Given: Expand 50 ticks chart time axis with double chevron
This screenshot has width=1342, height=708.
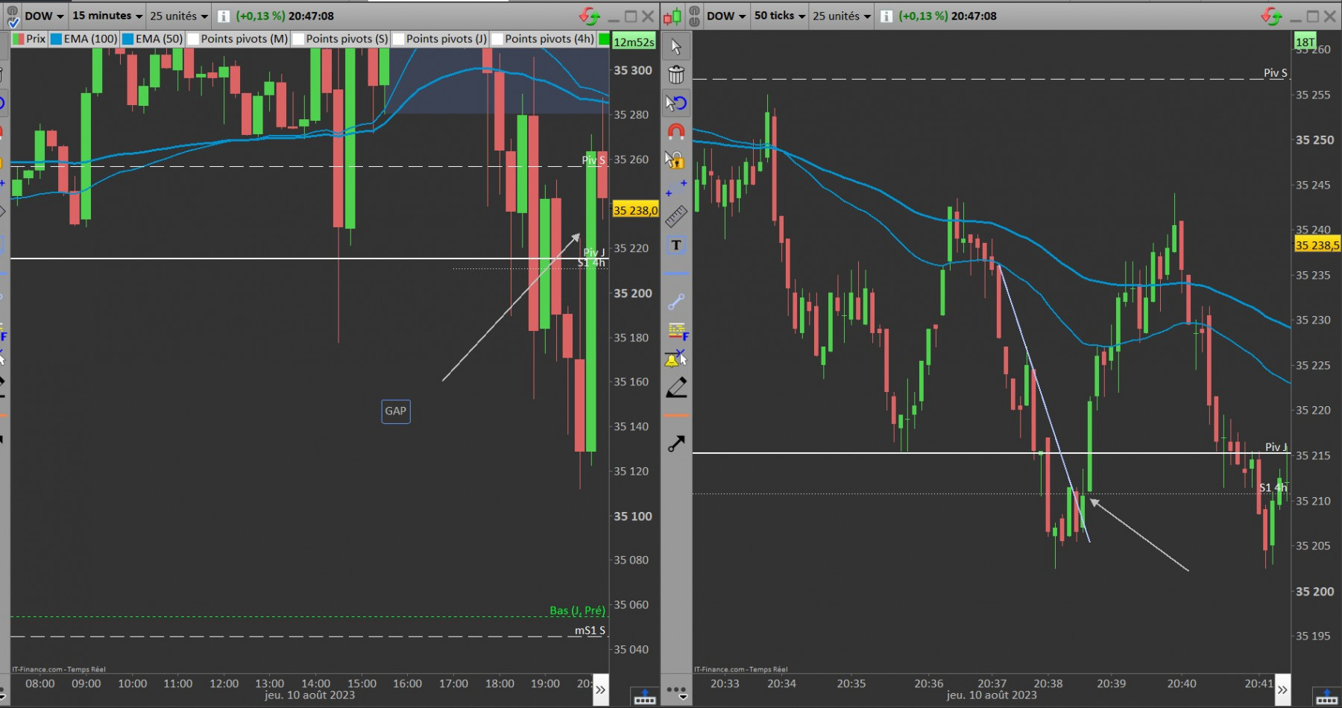Looking at the screenshot, I should point(1282,689).
